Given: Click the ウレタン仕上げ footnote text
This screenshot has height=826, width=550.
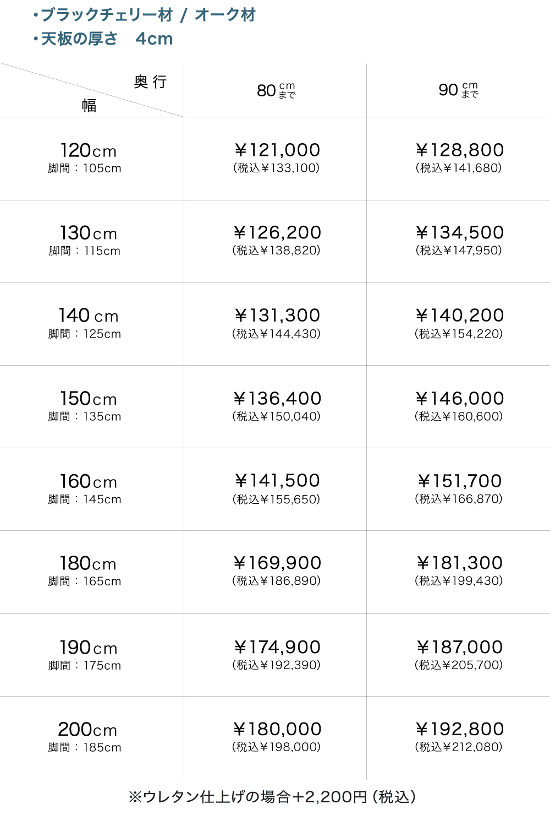Looking at the screenshot, I should pyautogui.click(x=272, y=797).
